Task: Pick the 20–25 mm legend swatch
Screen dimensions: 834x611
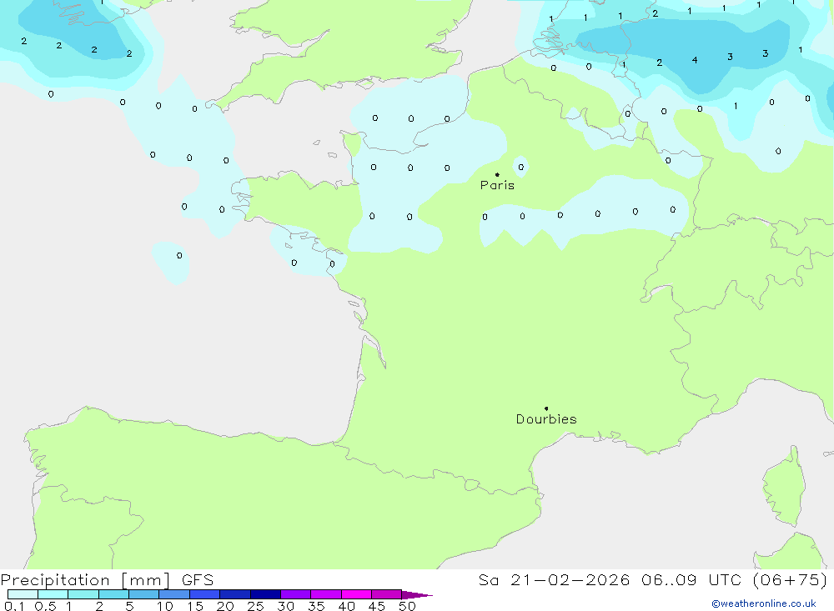Action: [235, 594]
